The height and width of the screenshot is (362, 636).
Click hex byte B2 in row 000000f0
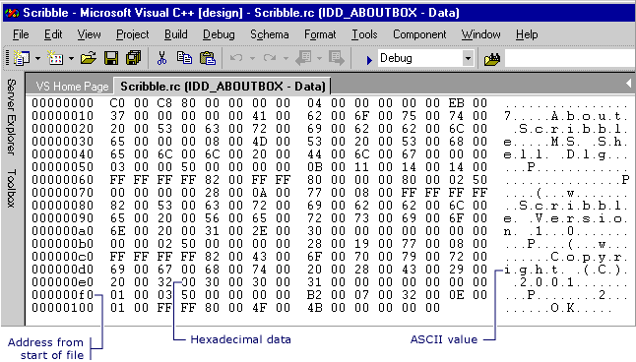(x=315, y=295)
